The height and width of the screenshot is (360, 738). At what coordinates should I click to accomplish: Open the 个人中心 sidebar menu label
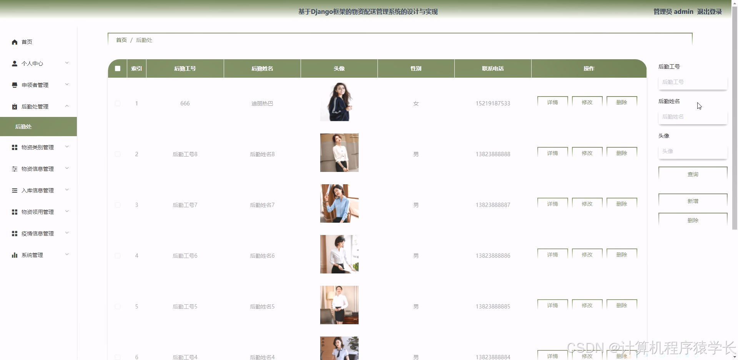(32, 63)
